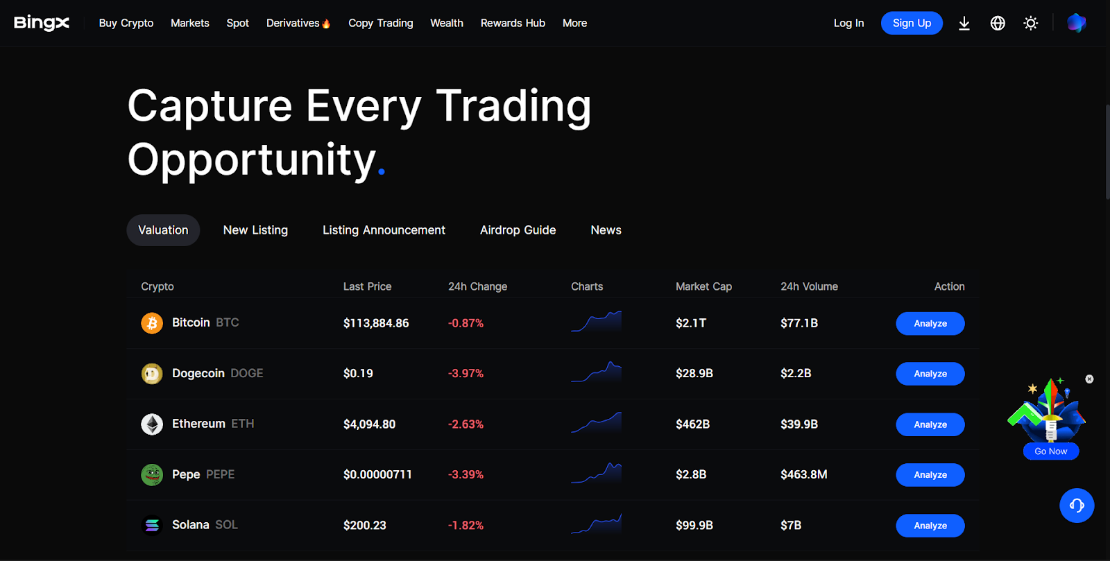Screen dimensions: 1110x561
Task: Switch to the News tab
Action: click(606, 230)
